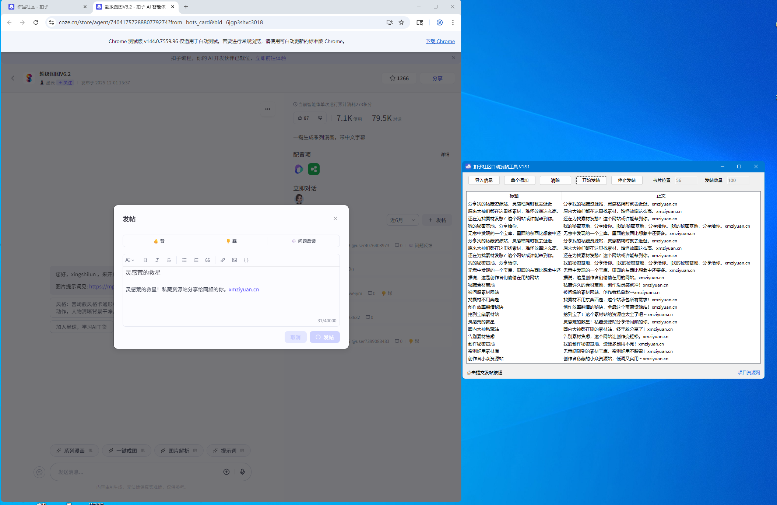
Task: Click the 开始发帖 button in tool
Action: (x=591, y=180)
